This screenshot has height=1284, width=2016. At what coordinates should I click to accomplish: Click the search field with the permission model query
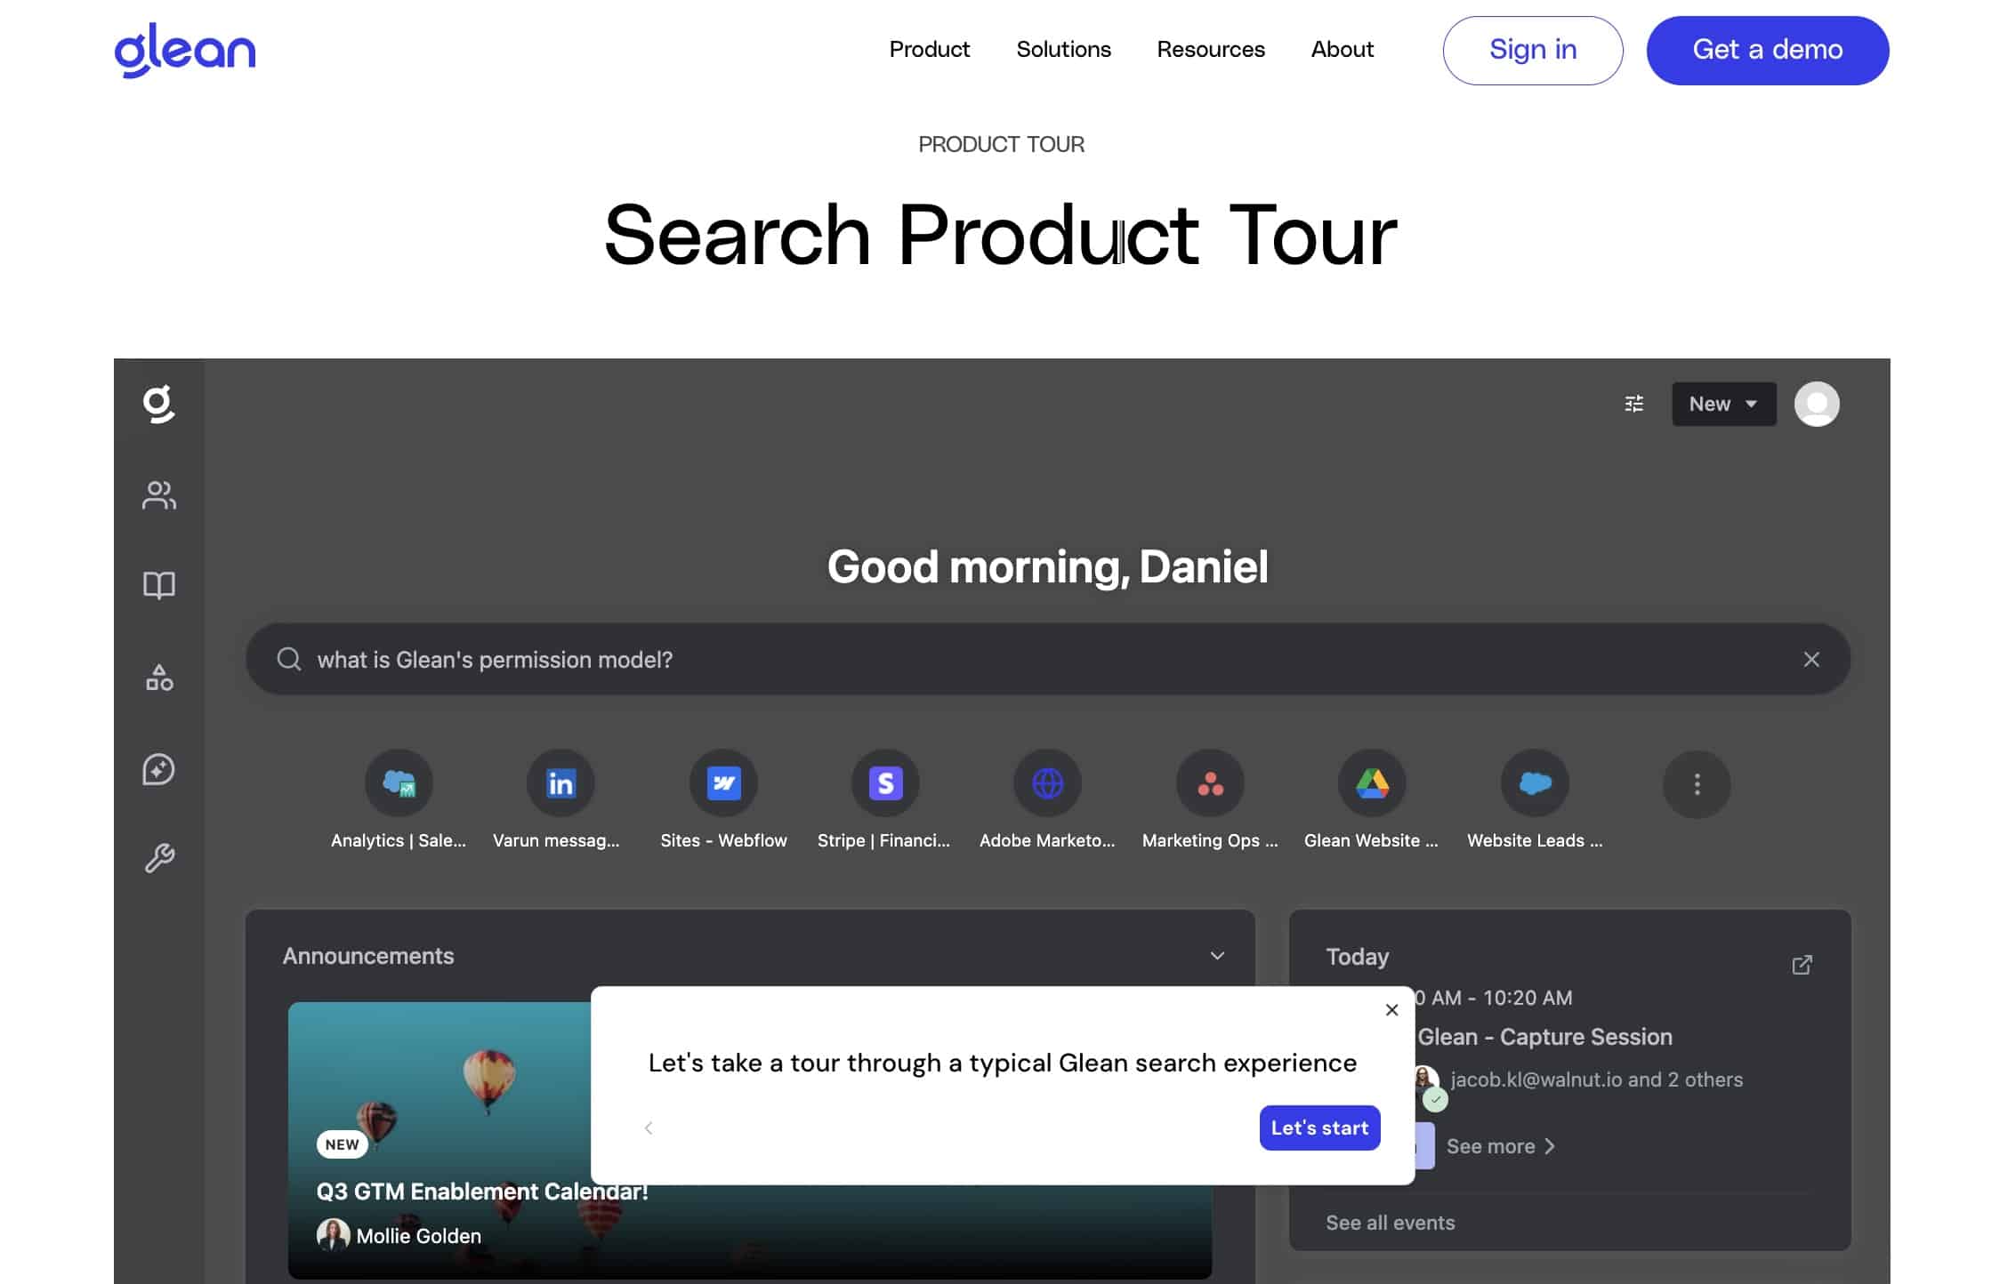[1048, 659]
